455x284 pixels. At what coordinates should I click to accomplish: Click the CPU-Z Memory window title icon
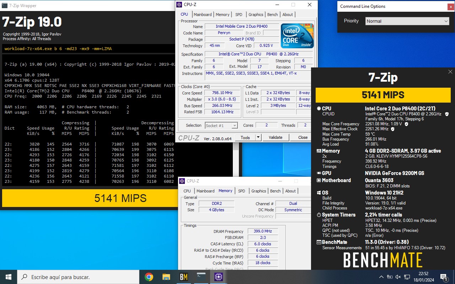182,181
